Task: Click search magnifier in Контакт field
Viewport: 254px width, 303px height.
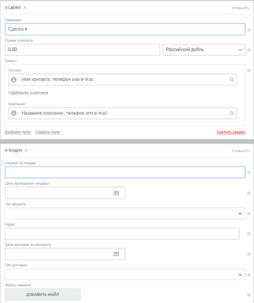Action: pyautogui.click(x=232, y=79)
